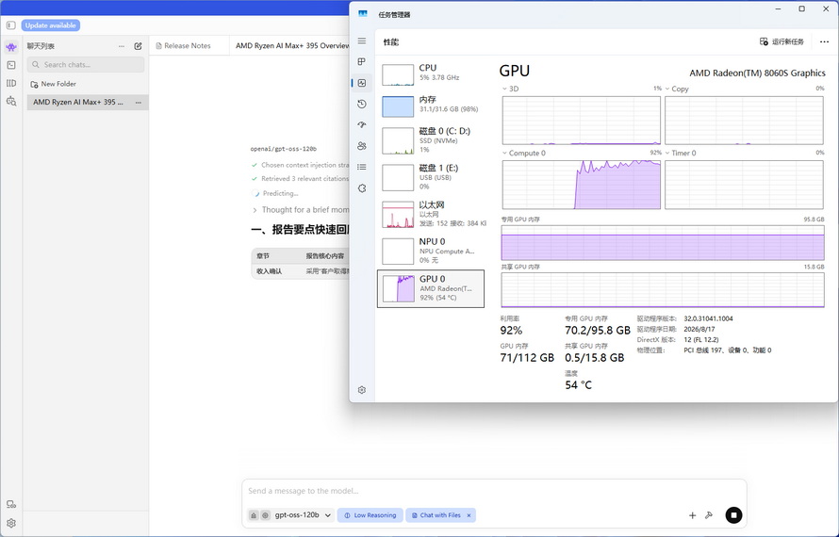The height and width of the screenshot is (537, 839).
Task: Click the Compute 0 usage graph
Action: click(x=582, y=185)
